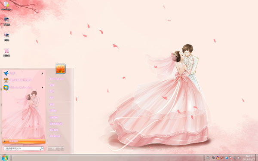258x161 pixels.
Task: Open Documents (文档) in Start menu
Action: pos(52,85)
